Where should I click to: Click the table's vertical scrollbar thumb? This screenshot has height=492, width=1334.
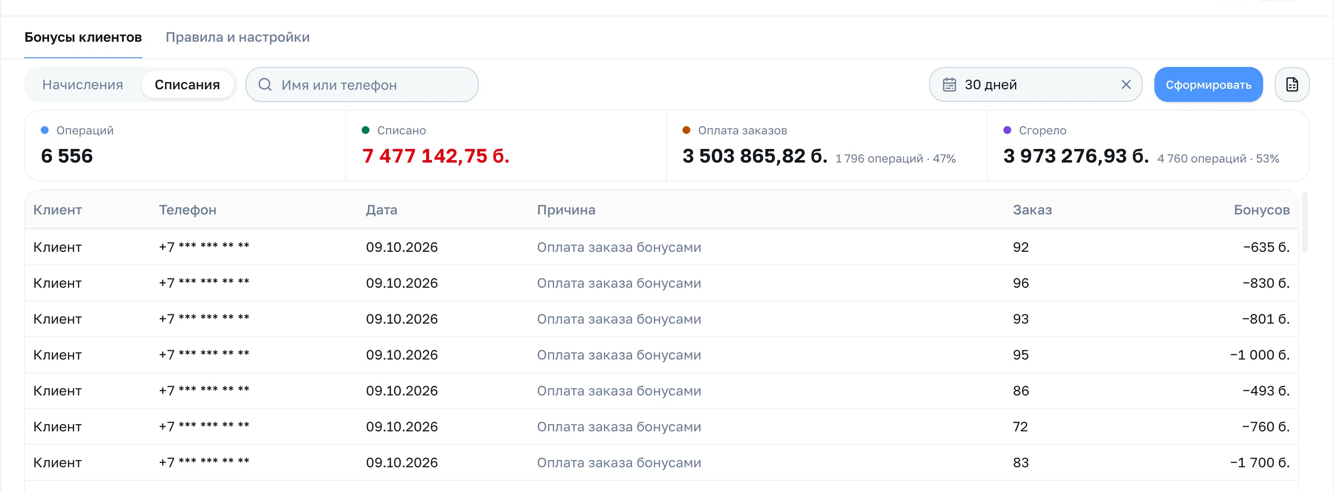1304,222
